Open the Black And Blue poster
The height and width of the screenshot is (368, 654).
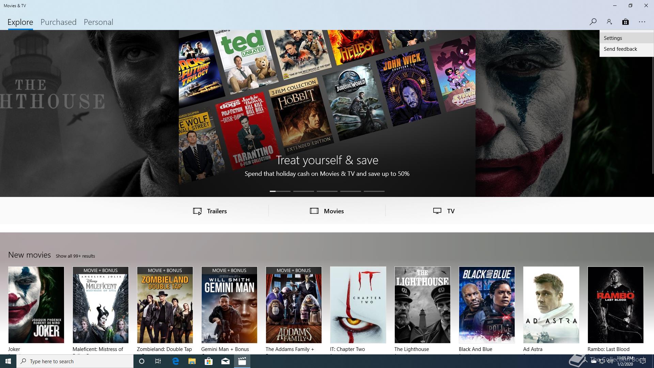pyautogui.click(x=487, y=305)
